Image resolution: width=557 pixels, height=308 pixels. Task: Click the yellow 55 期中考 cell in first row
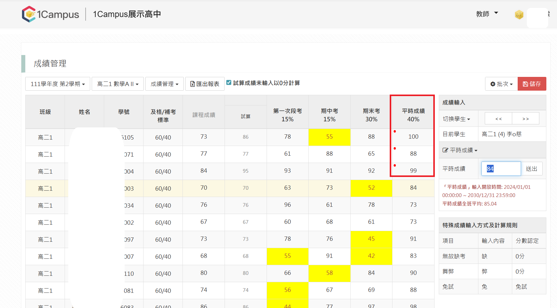329,137
